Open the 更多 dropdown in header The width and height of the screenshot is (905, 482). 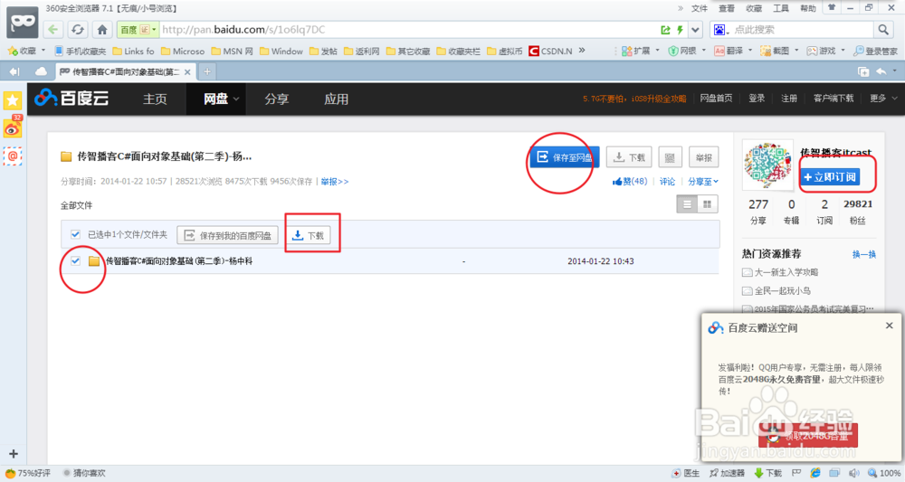883,99
